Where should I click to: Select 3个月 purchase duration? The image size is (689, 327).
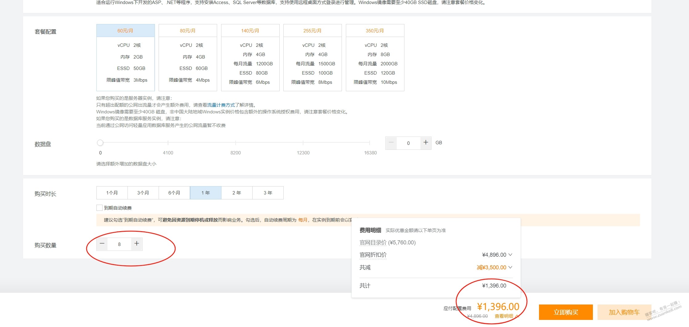click(x=143, y=193)
